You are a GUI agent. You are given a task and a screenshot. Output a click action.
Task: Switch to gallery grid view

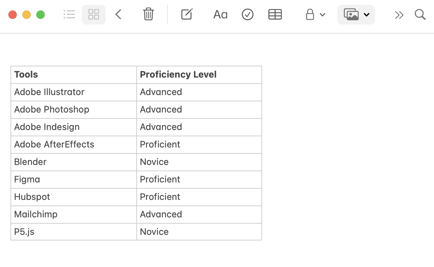click(x=94, y=15)
